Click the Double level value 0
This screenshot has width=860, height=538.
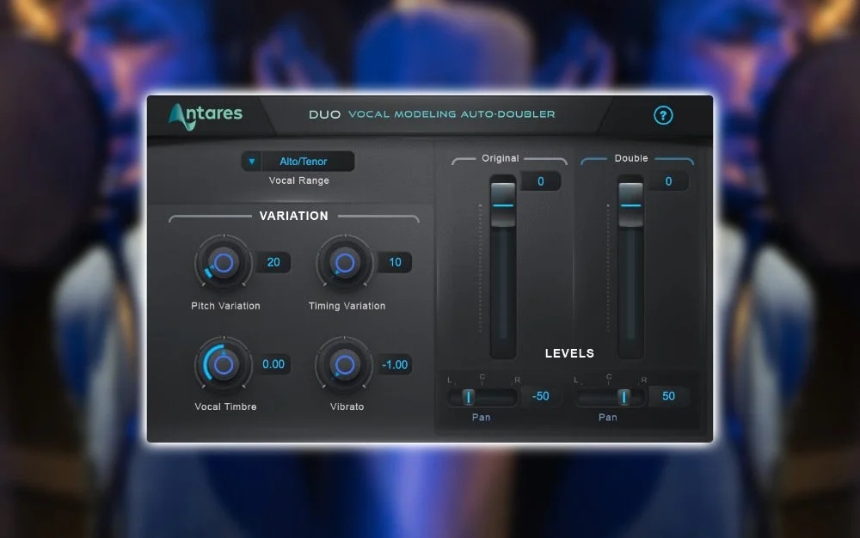pos(668,181)
